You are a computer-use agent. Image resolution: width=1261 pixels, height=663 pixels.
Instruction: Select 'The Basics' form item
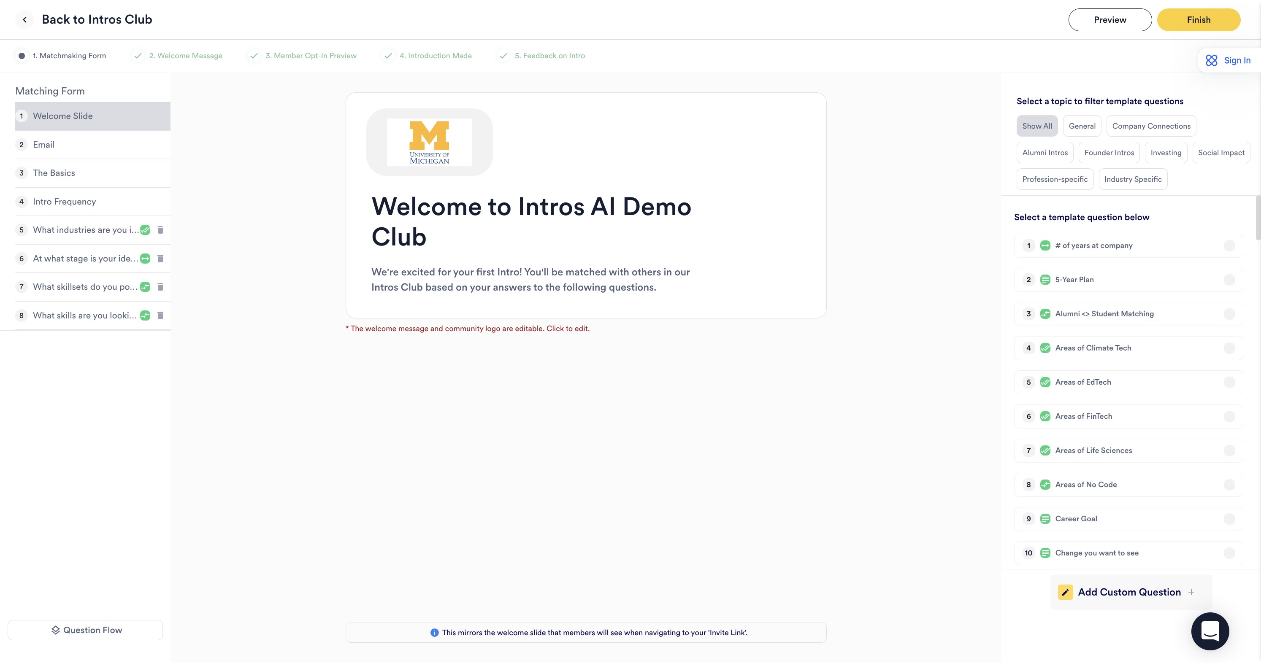tap(92, 173)
